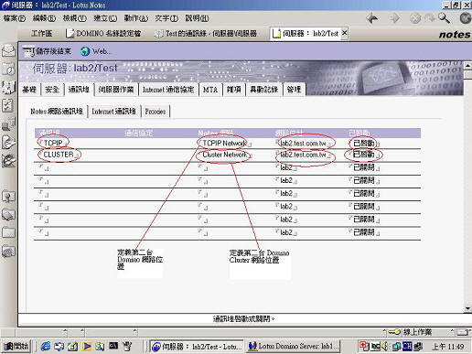Viewport: 472px width, 354px height.
Task: Click Windows Media Player quick launch icon
Action: 86,346
